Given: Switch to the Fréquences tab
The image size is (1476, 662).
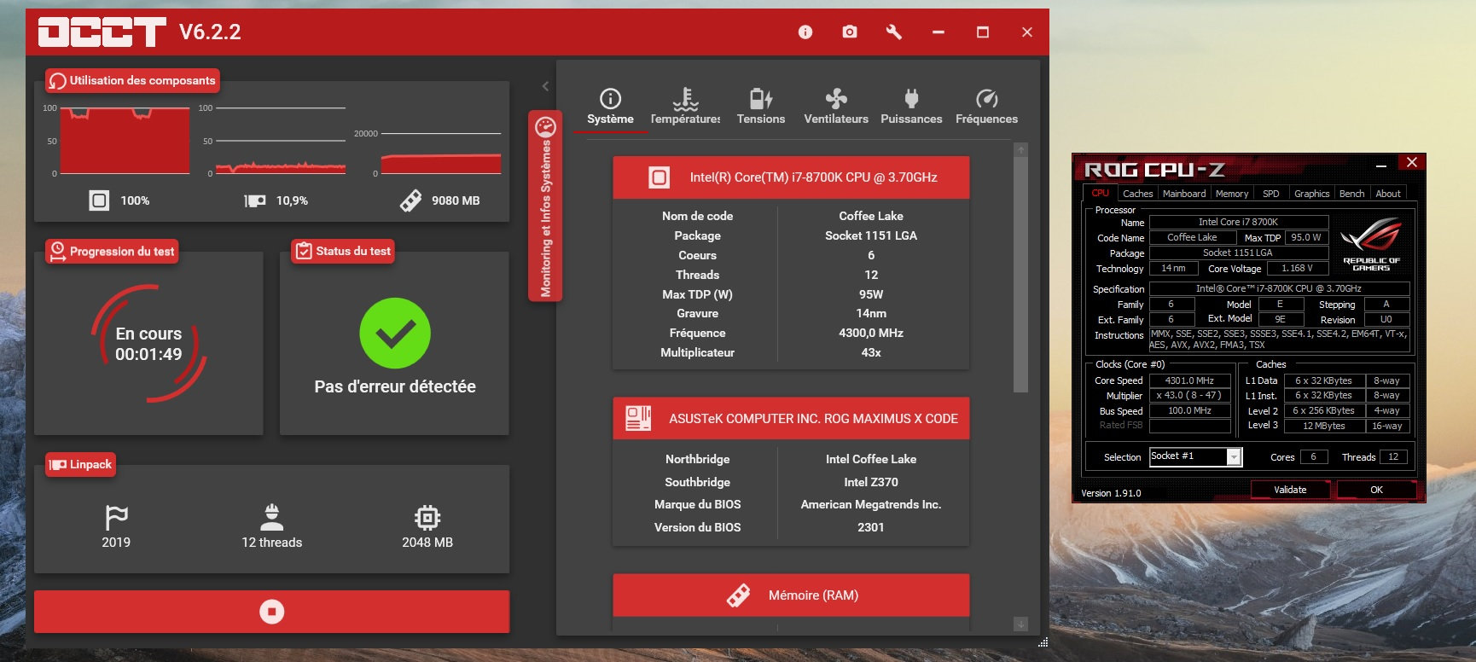Looking at the screenshot, I should (986, 107).
